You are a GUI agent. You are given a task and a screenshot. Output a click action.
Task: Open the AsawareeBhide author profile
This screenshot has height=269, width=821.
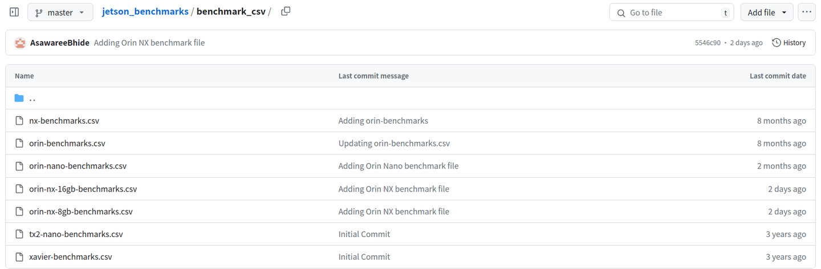pos(60,43)
